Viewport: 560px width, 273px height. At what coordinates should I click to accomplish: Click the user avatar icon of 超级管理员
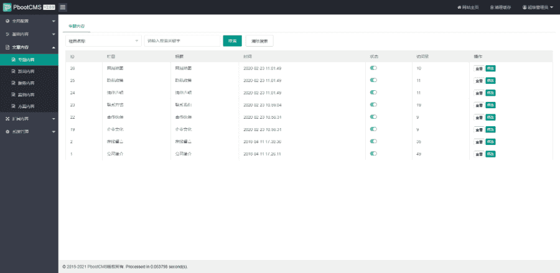[x=525, y=7]
